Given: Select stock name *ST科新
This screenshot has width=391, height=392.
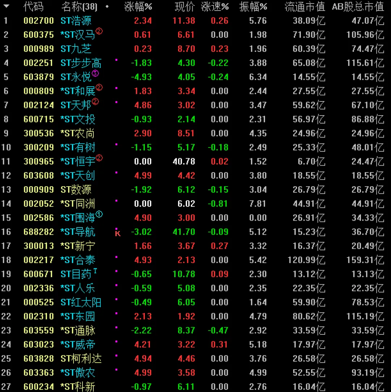Looking at the screenshot, I should [78, 387].
